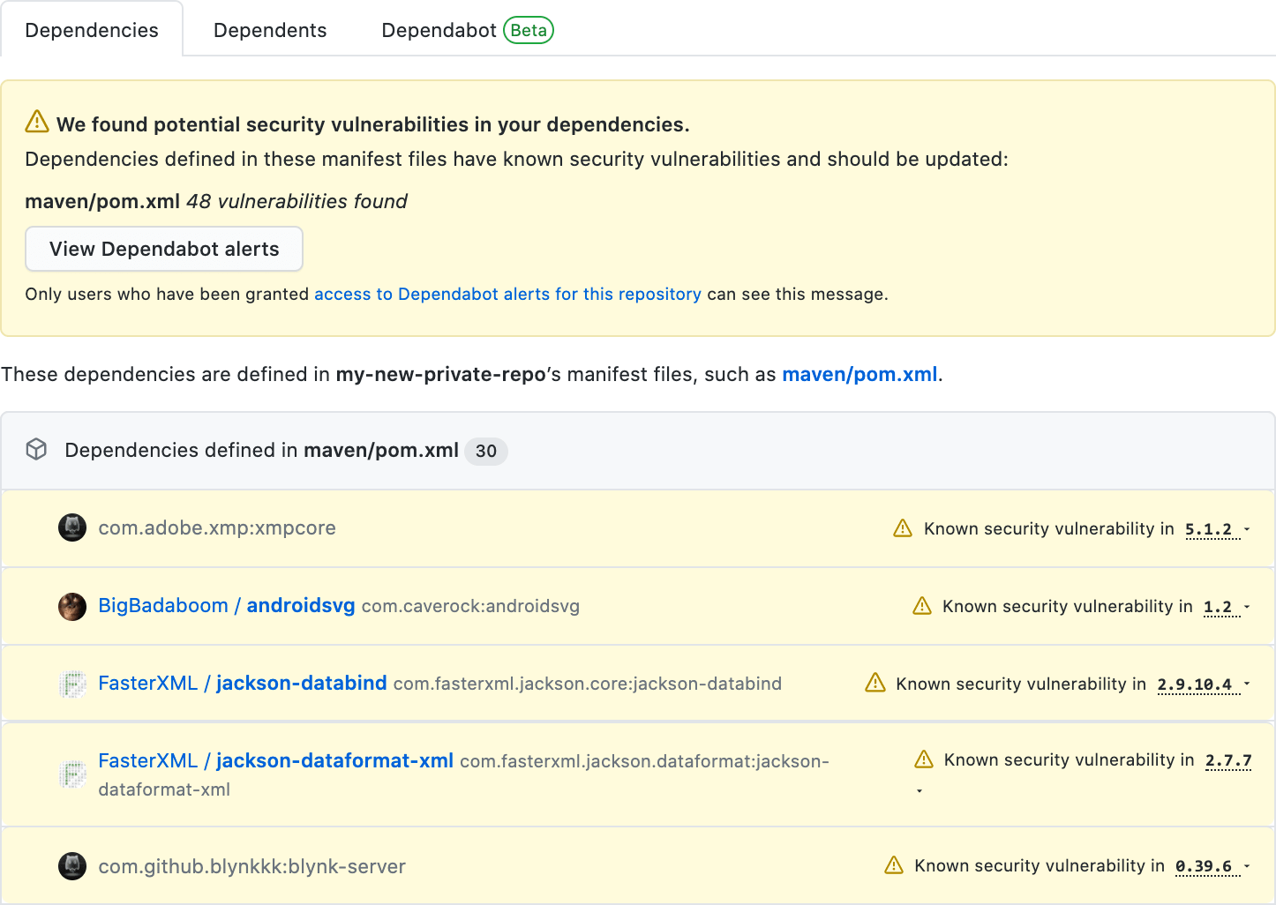Screen dimensions: 1276x905
Task: Click the com.adobe.xmp:xmpcore avatar image
Action: point(71,527)
